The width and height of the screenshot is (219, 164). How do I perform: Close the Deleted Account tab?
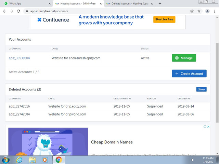(152, 4)
